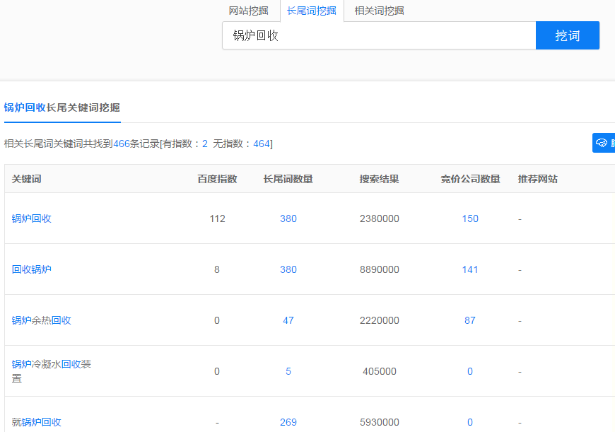The height and width of the screenshot is (432, 615).
Task: Click the 有指数 count 2 link
Action: point(205,144)
